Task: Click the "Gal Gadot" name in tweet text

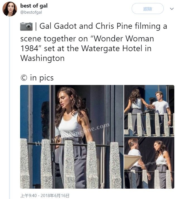Action: 57,26
